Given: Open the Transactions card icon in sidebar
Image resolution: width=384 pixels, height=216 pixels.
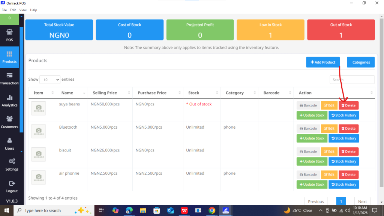Looking at the screenshot, I should click(x=9, y=75).
